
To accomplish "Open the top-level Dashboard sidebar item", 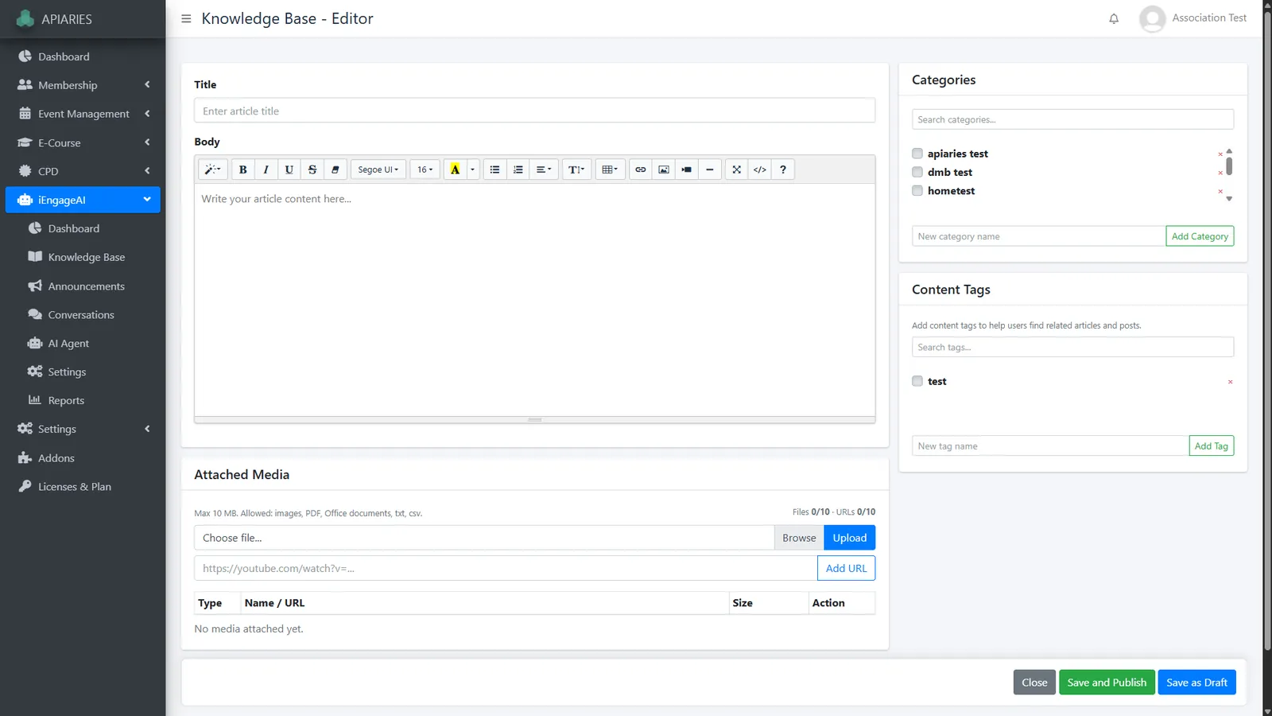I will pos(83,56).
